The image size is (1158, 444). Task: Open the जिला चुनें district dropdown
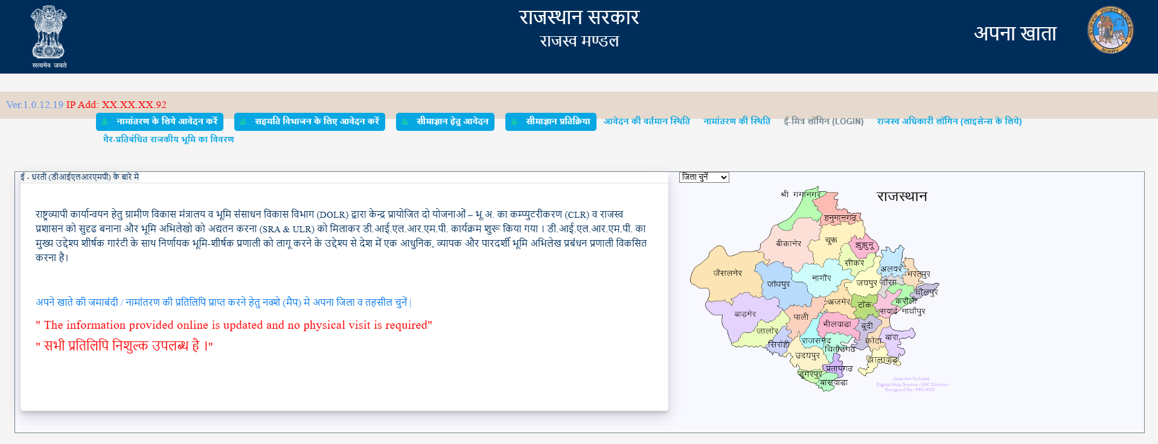click(704, 177)
